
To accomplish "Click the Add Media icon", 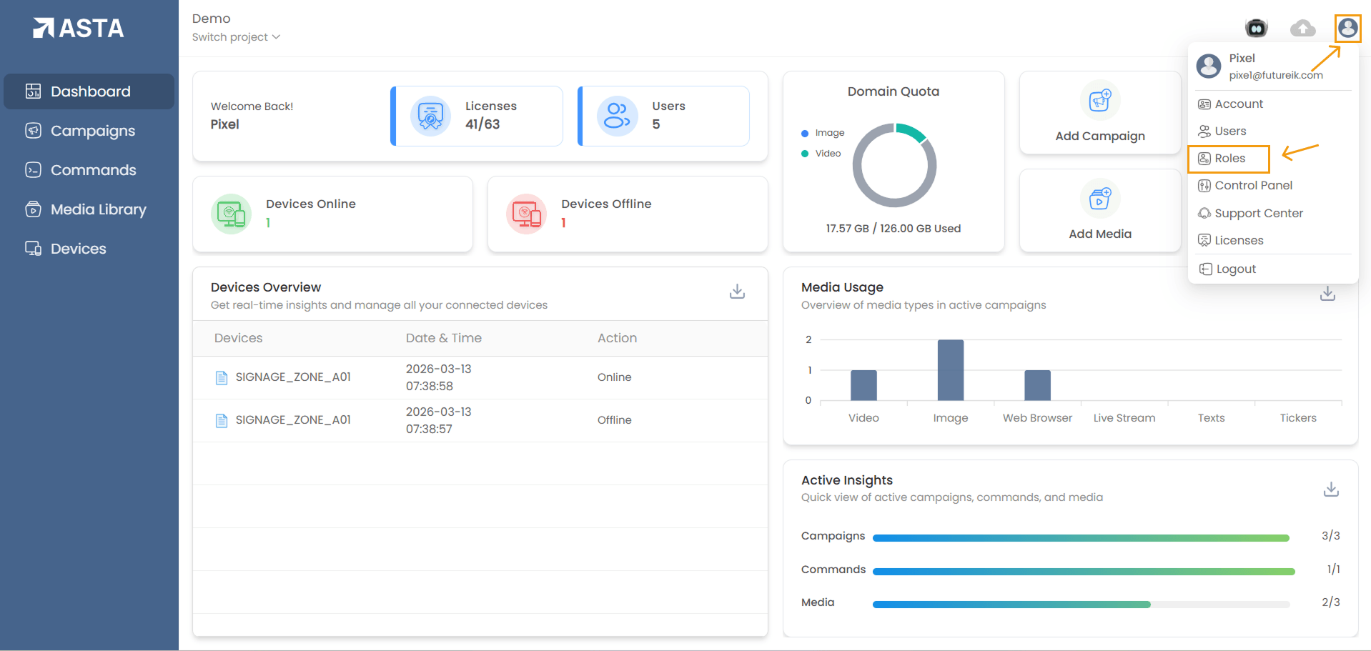I will click(x=1099, y=199).
